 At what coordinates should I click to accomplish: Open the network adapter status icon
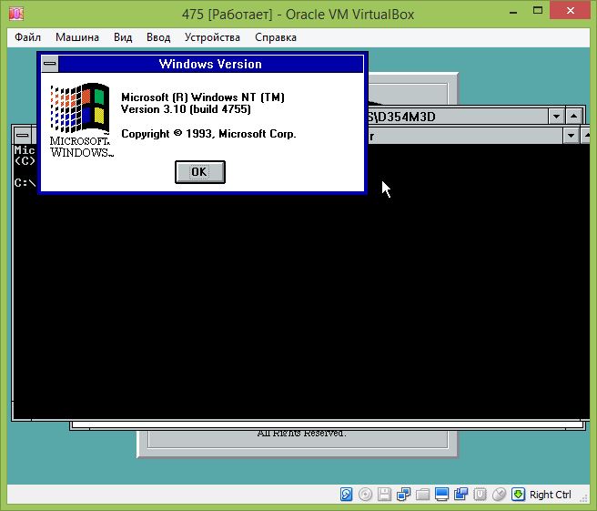(x=403, y=495)
